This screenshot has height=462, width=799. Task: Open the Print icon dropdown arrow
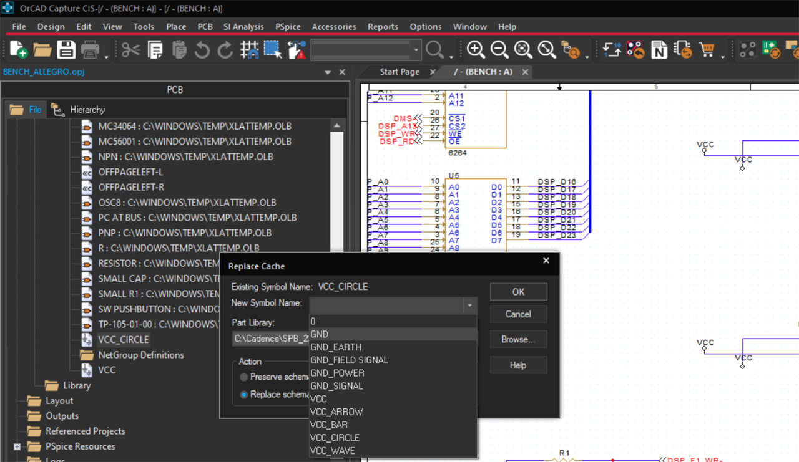pos(106,57)
